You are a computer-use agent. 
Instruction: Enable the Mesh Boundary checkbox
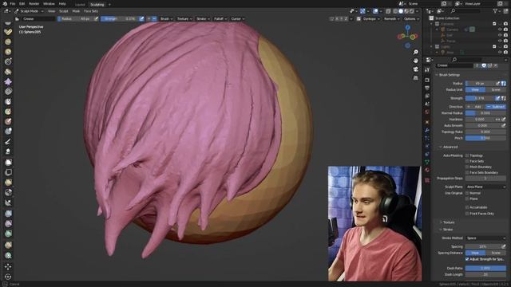point(467,167)
